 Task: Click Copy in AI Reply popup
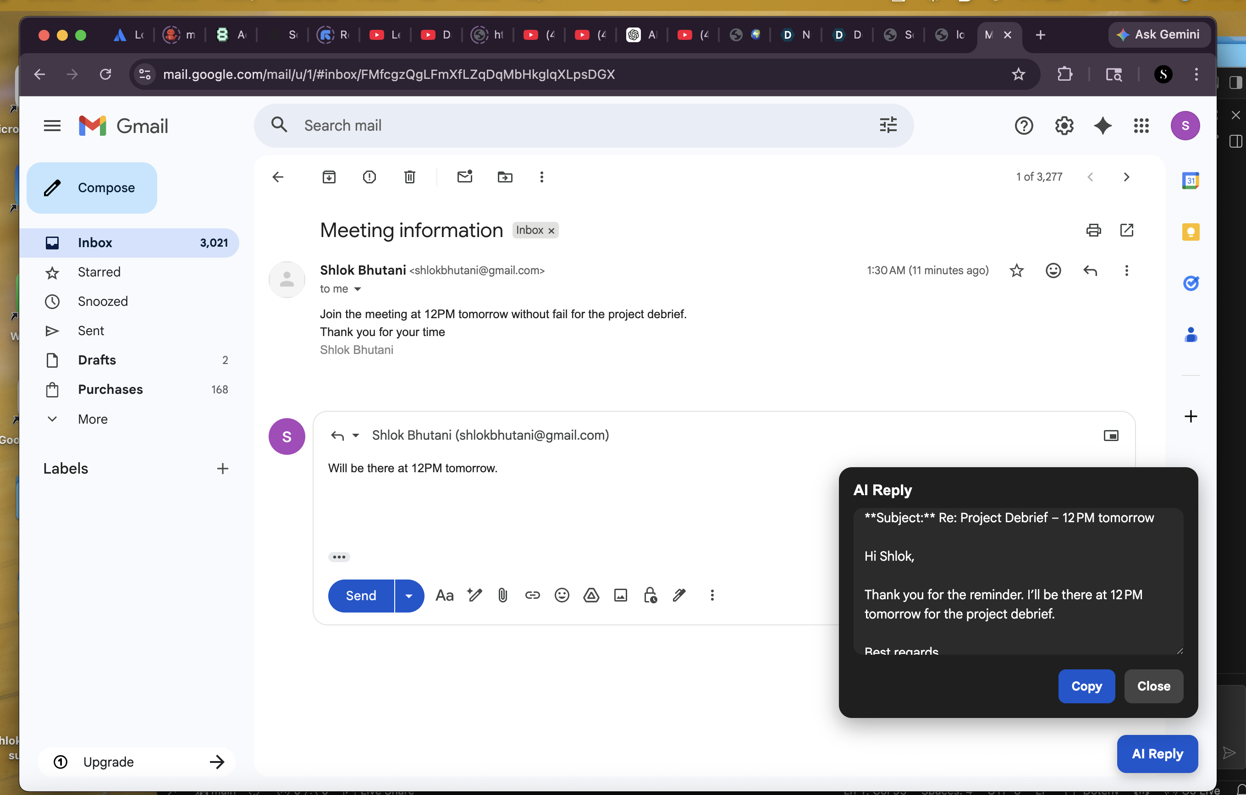pyautogui.click(x=1086, y=686)
